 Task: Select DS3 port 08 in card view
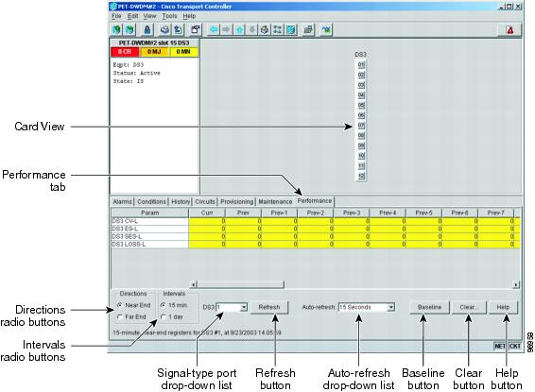(x=361, y=136)
